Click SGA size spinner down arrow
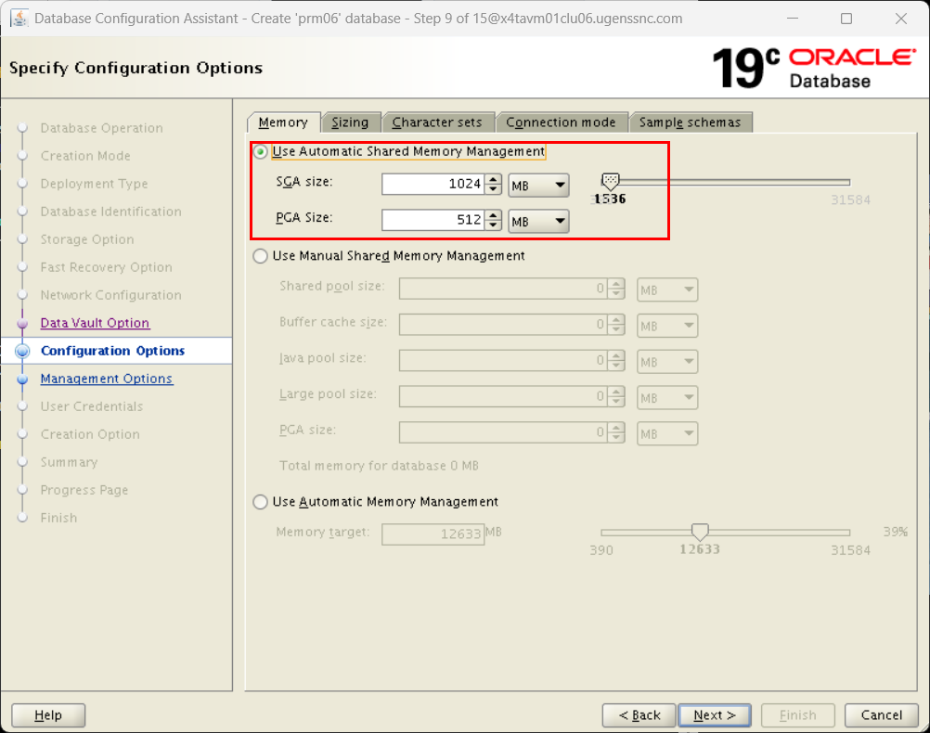This screenshot has height=733, width=930. (493, 189)
